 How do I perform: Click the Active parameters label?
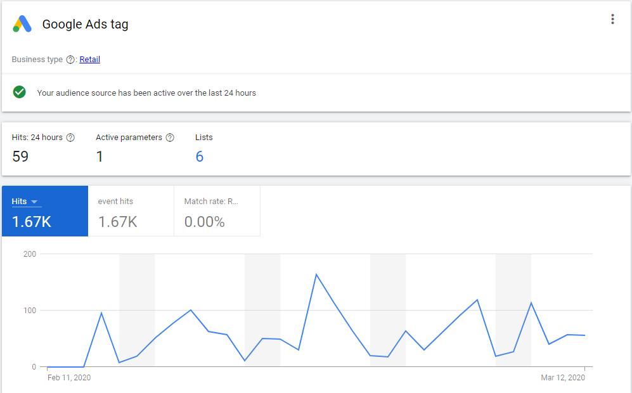click(129, 138)
